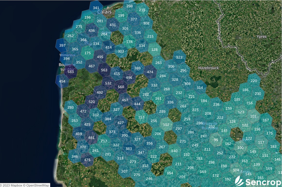Pick the hexagon with value 220
The height and width of the screenshot is (187, 282).
tap(254, 81)
